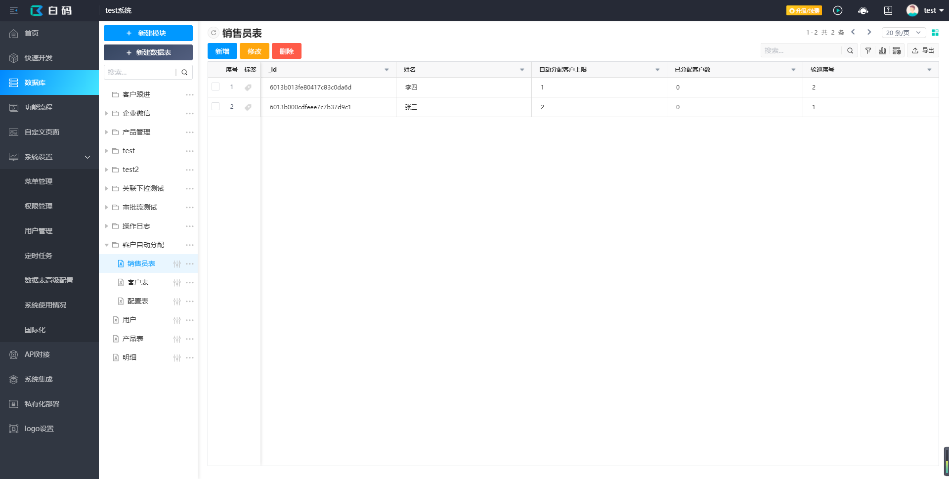Click the 新建模块 button
Viewport: 949px width, 479px height.
(148, 33)
